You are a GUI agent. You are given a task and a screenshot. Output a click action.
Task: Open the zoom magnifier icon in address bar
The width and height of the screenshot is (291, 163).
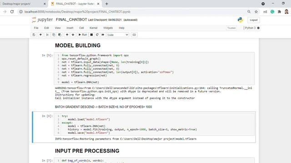pos(249,12)
